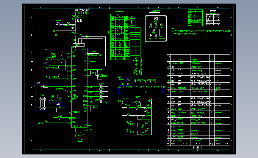Select the 24VDC label
Screen dimensions: 258x158
[137, 97]
